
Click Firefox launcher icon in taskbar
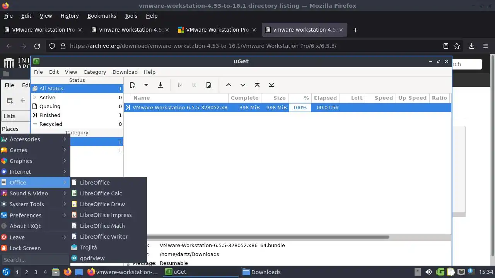tap(67, 272)
